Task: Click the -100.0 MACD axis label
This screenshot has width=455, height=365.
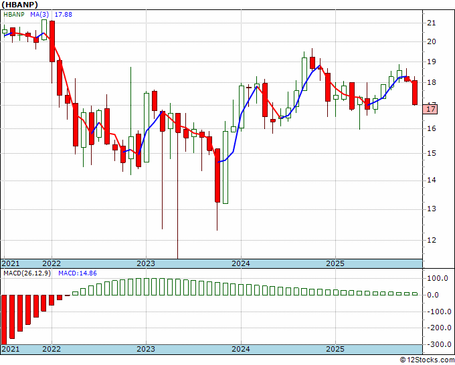Action: click(x=438, y=312)
